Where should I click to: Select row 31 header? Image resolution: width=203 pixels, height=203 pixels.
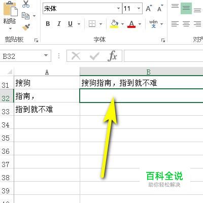(x=7, y=83)
